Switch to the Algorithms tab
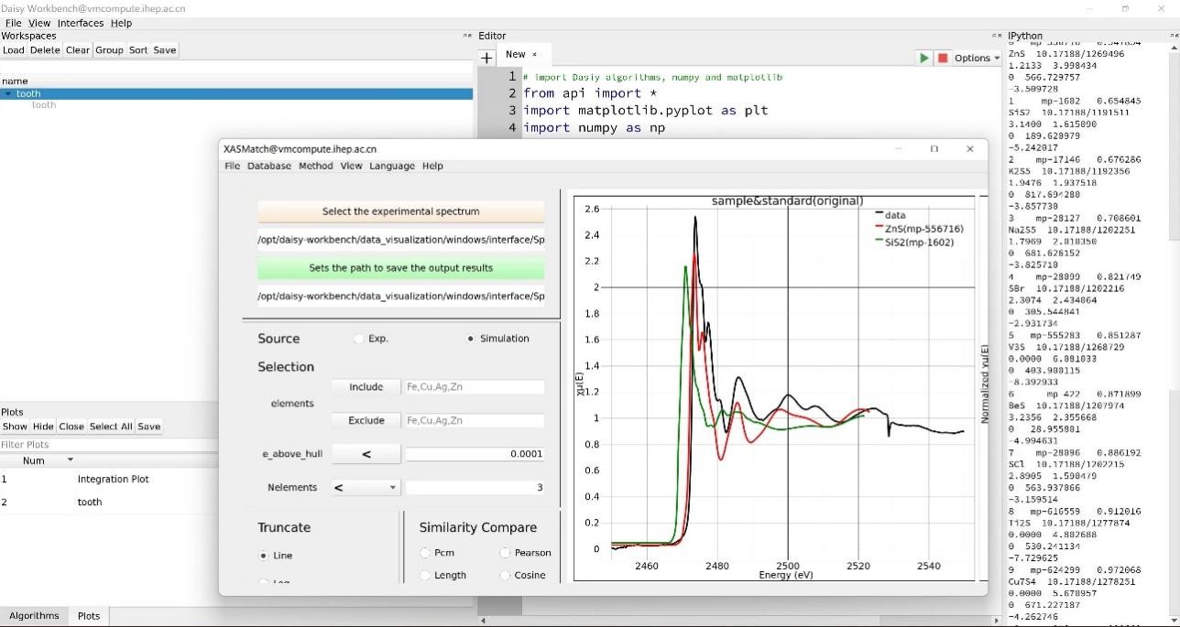 34,616
